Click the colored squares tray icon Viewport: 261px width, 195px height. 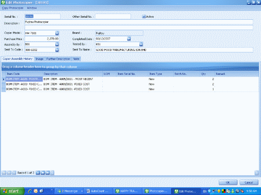click(x=223, y=191)
